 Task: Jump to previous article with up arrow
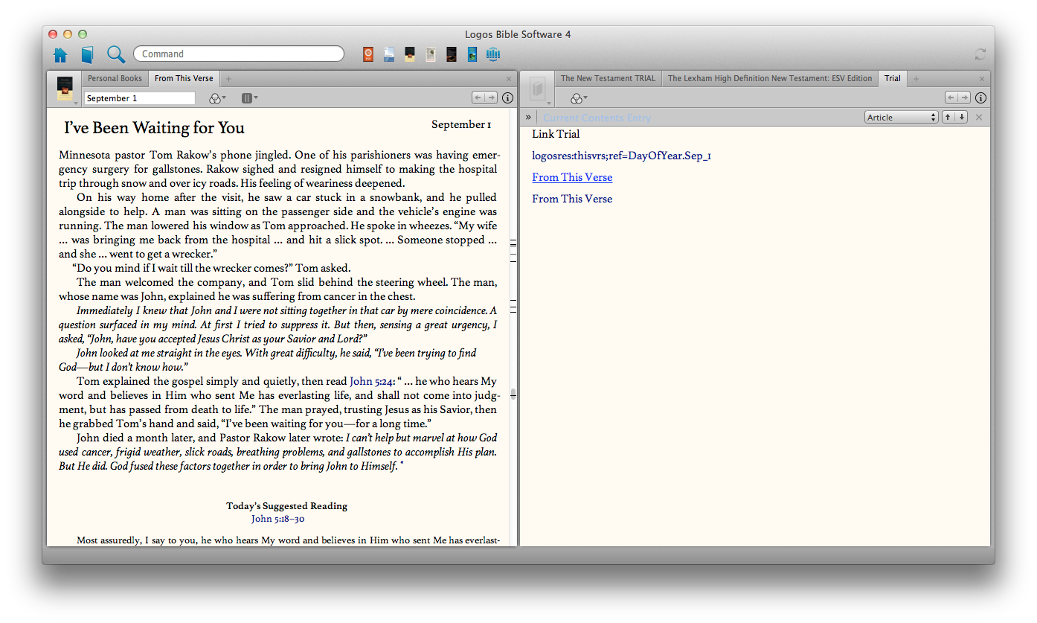click(948, 118)
